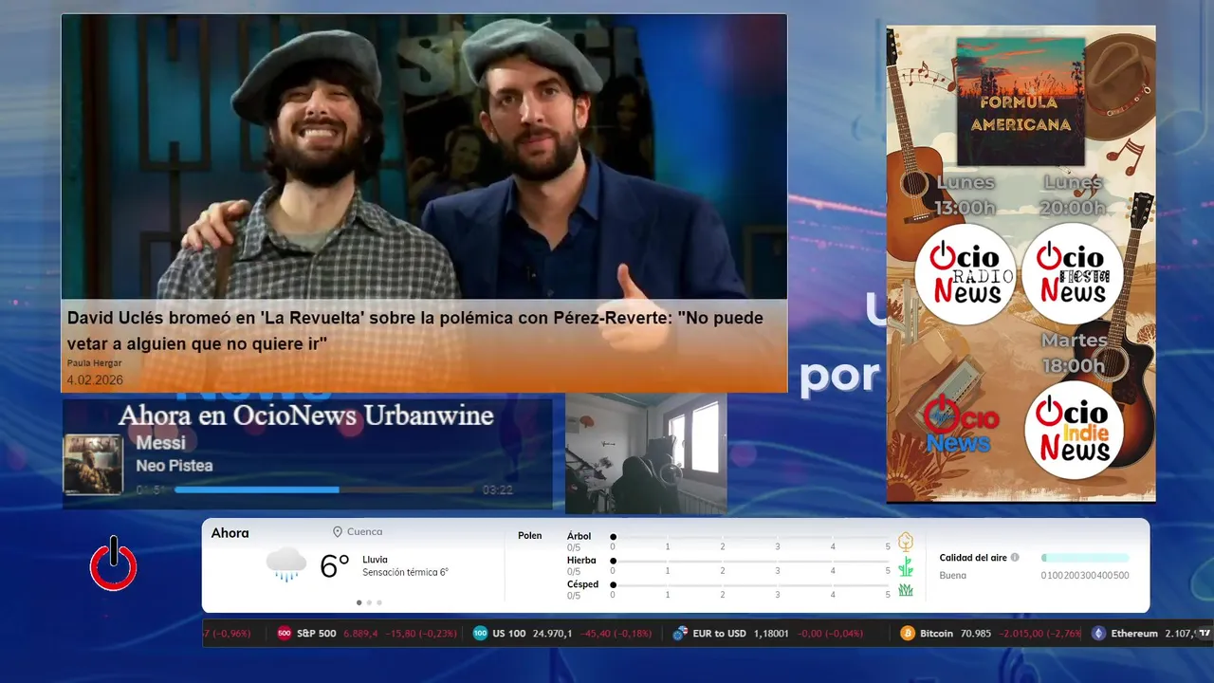Click the Ocio Fiesta News circle logo
Screen dimensions: 1214x683
[1073, 274]
